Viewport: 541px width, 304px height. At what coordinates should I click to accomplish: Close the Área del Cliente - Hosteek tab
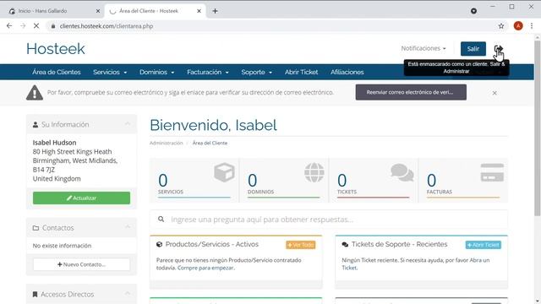tap(199, 11)
